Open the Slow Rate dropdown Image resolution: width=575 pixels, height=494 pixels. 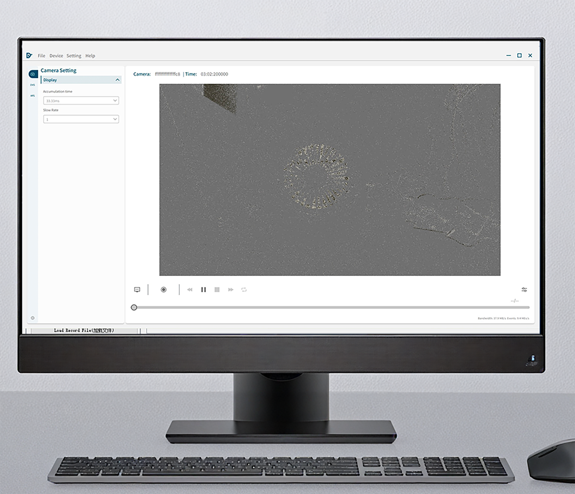pos(81,119)
